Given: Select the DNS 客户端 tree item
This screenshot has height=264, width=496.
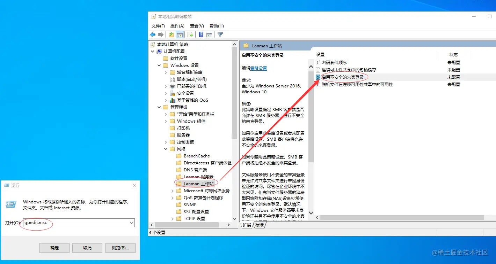Looking at the screenshot, I should pyautogui.click(x=195, y=170).
